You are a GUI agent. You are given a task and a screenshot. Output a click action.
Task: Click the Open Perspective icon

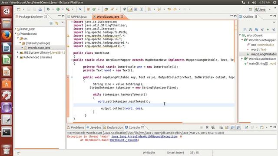tap(250, 10)
